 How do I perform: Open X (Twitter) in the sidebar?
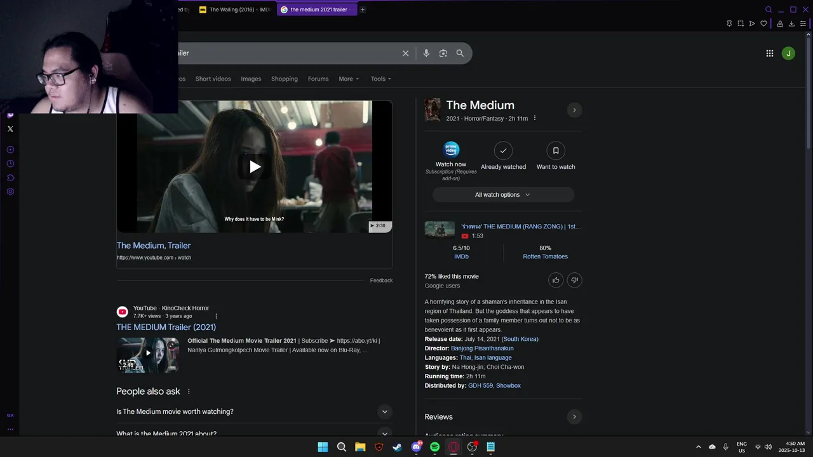10,129
